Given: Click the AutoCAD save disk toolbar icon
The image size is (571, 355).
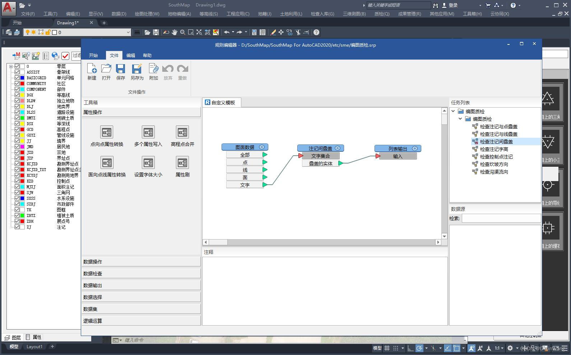Looking at the screenshot, I should click(156, 32).
